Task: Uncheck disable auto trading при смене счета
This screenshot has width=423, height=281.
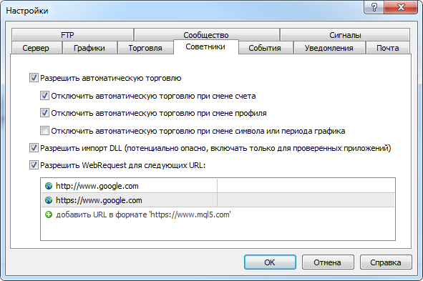Action: click(44, 96)
